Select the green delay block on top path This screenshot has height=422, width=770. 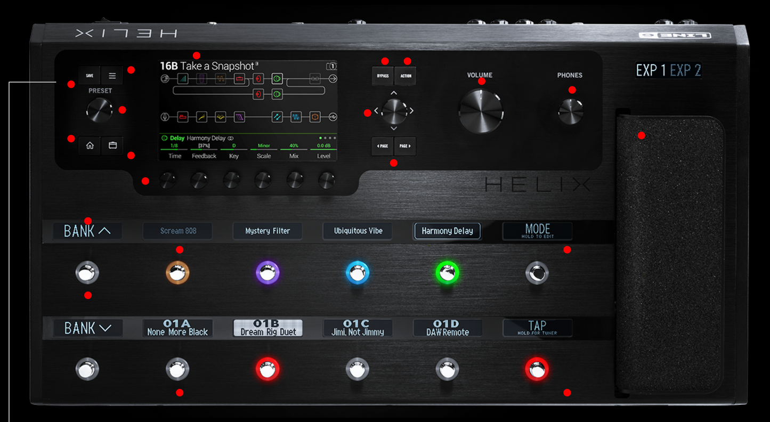(x=277, y=79)
